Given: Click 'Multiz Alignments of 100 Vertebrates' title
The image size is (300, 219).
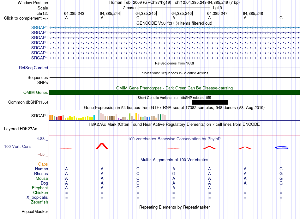Looking at the screenshot, I should [174, 160].
